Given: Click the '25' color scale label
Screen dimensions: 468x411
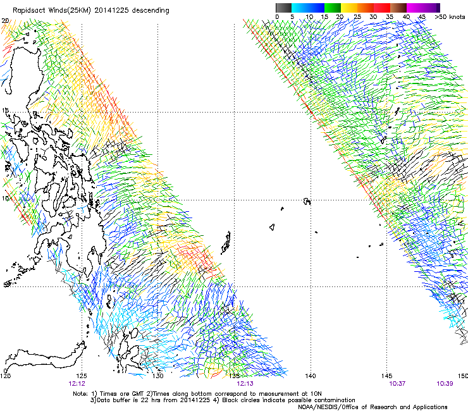Looking at the screenshot, I should click(357, 17).
